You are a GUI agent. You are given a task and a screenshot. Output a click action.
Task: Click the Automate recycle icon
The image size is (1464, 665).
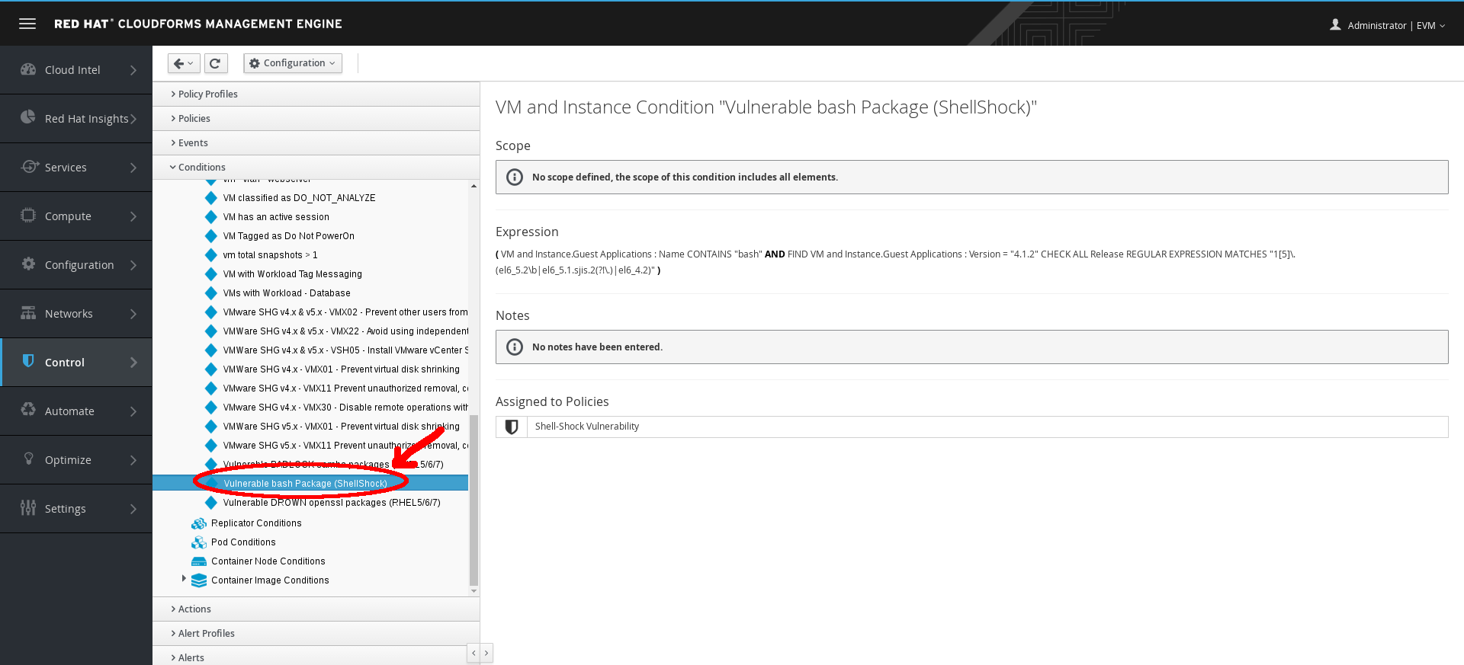(28, 410)
